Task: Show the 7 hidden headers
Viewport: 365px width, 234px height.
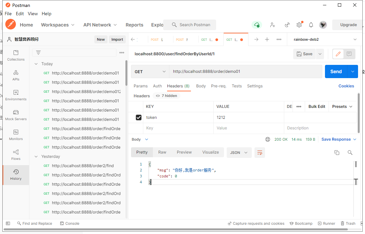Action: (x=167, y=96)
